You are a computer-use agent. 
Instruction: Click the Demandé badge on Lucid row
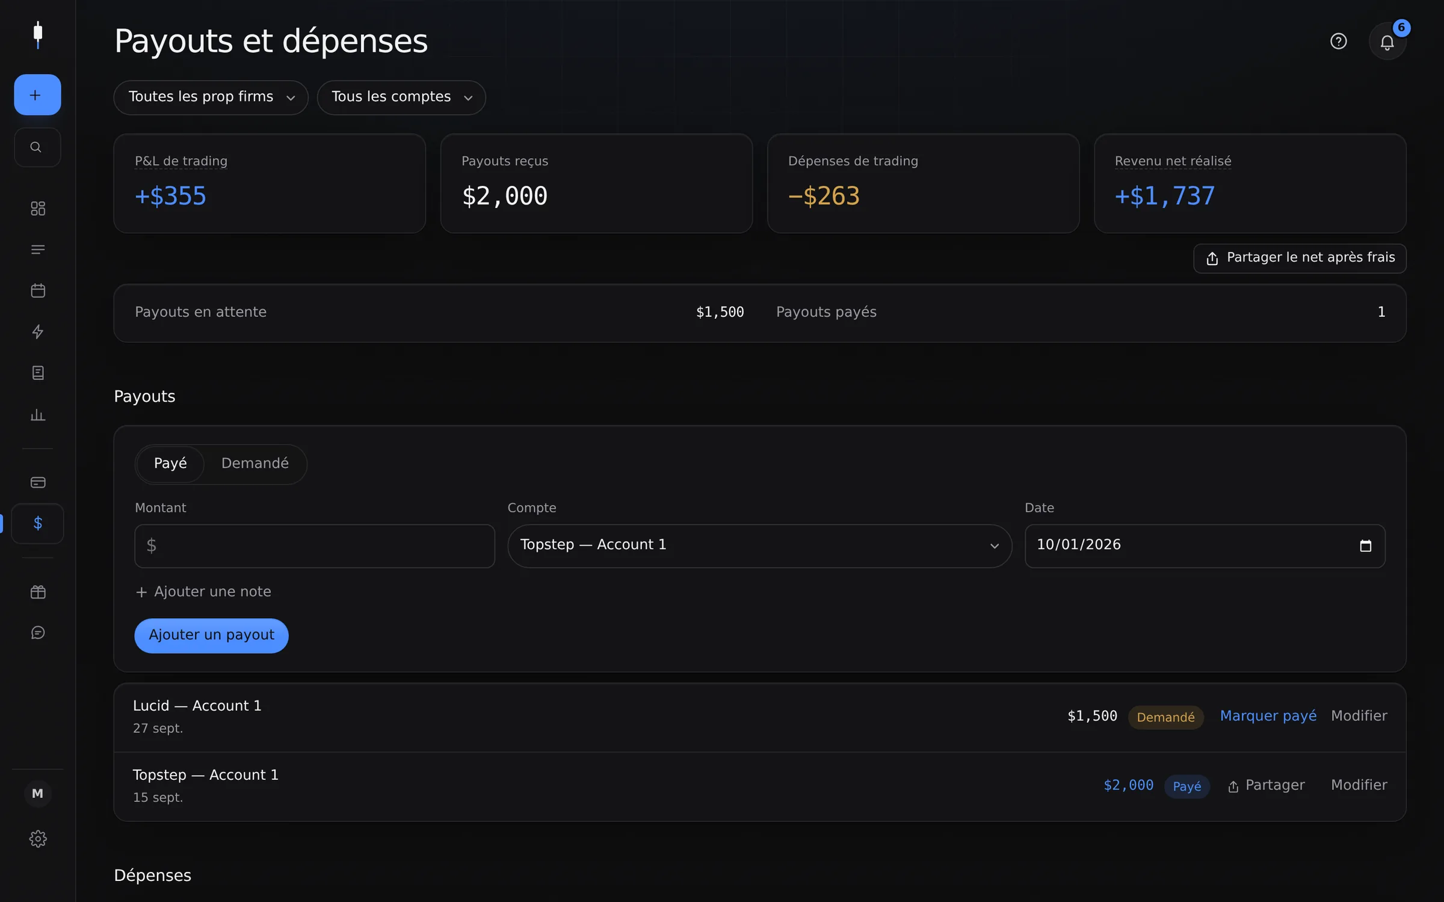click(x=1165, y=717)
